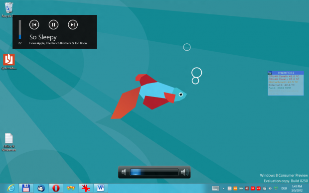
Task: Click the HWiNFO32 gadget title bar
Action: point(286,73)
